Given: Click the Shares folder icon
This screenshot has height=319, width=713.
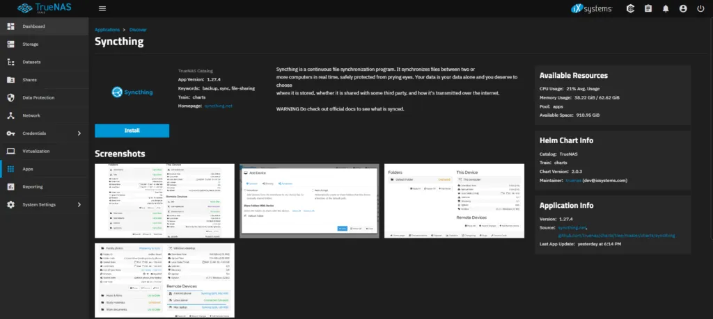Looking at the screenshot, I should coord(11,80).
